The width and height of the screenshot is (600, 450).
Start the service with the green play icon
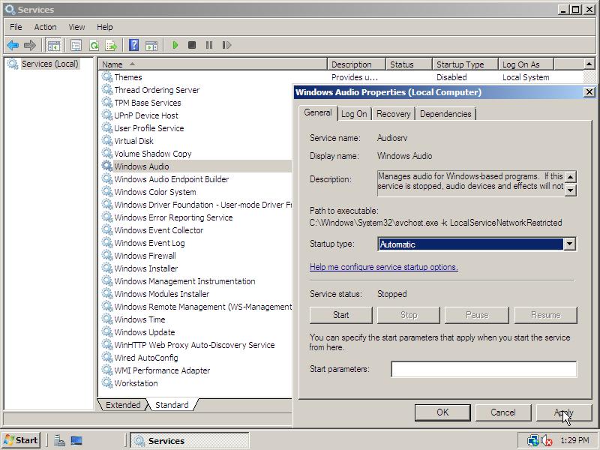[175, 45]
